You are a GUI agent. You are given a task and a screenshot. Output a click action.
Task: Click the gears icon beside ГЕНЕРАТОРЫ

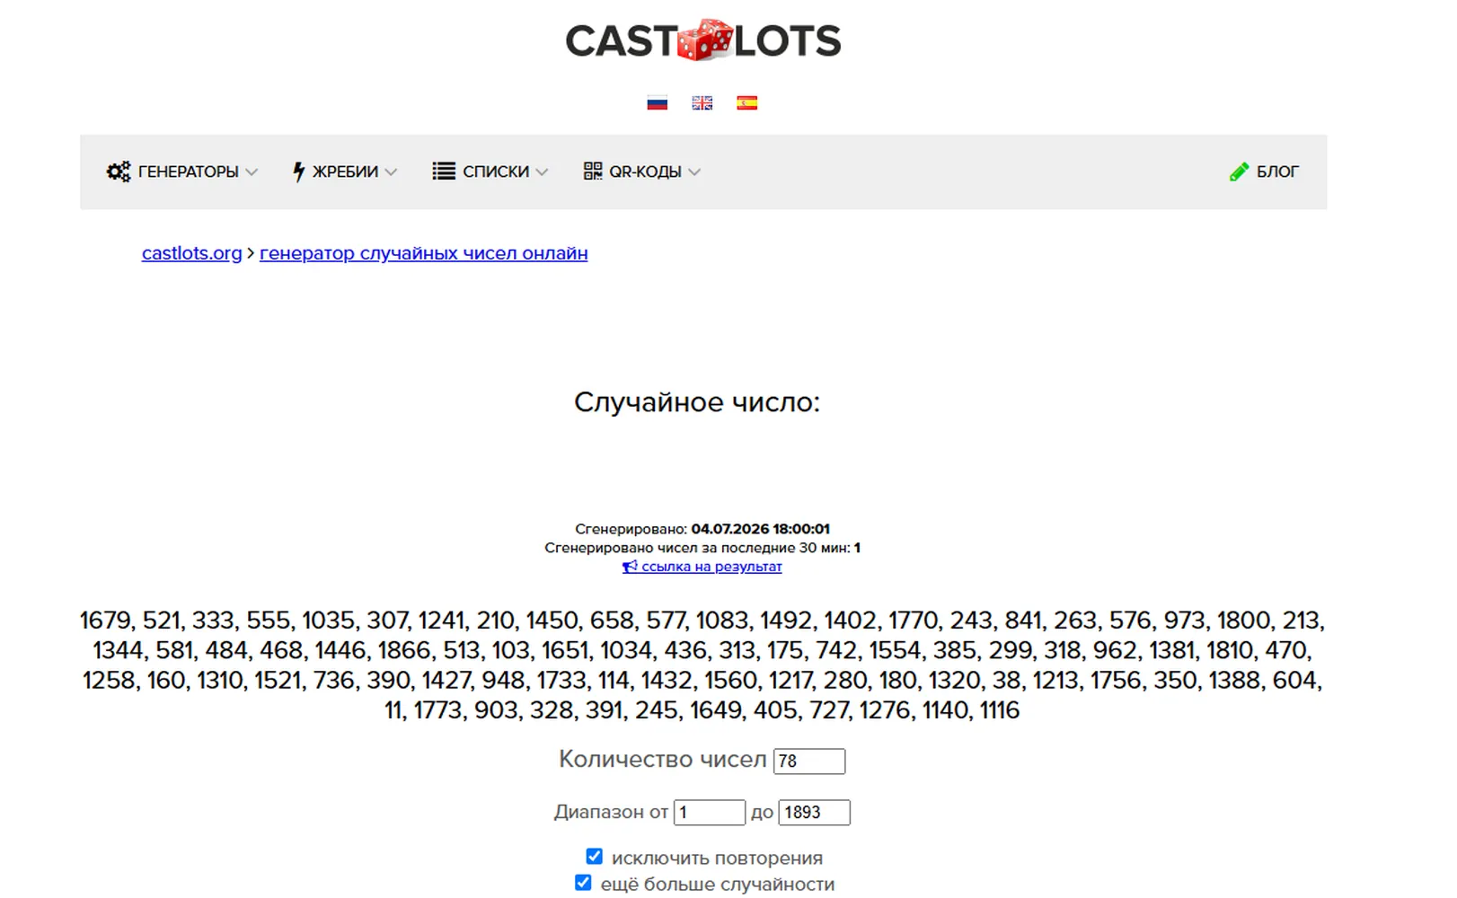[119, 172]
